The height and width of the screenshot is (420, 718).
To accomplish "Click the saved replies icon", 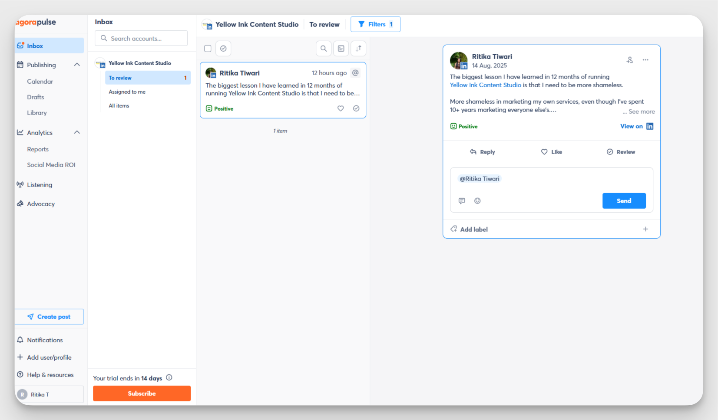I will pos(462,201).
